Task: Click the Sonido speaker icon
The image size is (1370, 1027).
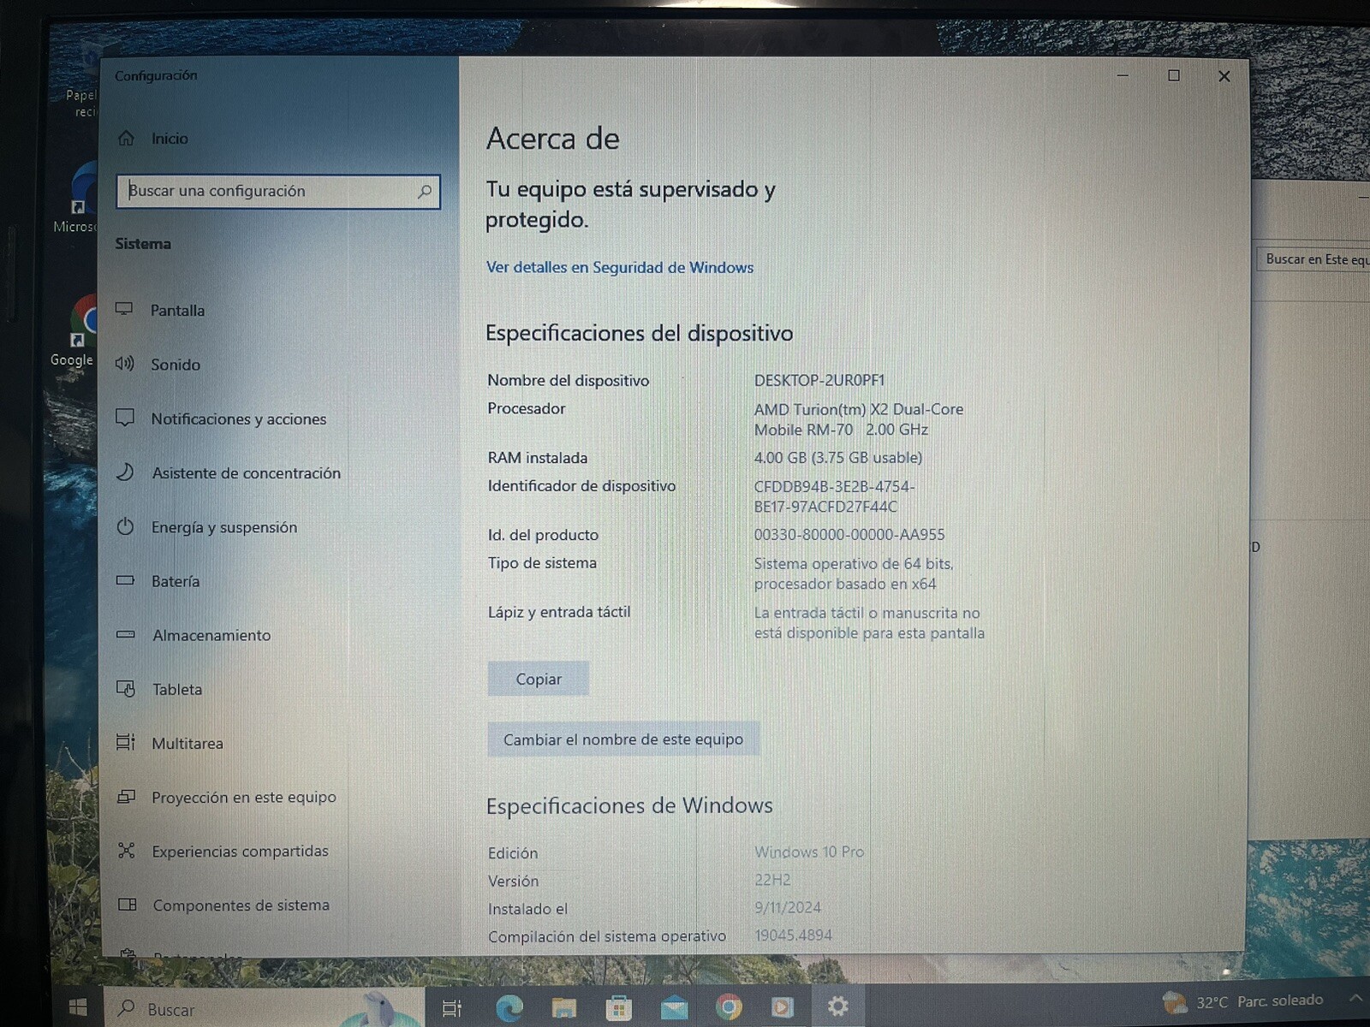Action: tap(125, 364)
